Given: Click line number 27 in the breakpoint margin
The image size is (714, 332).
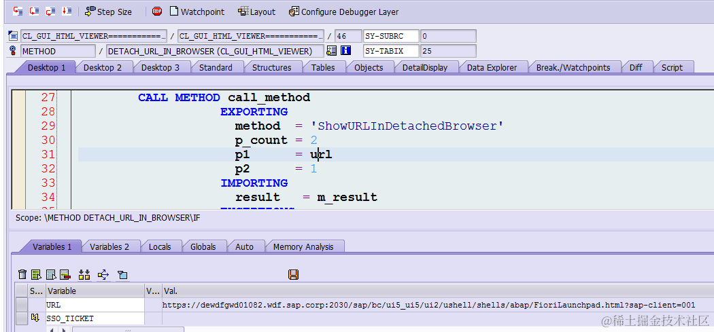Looking at the screenshot, I should 48,97.
